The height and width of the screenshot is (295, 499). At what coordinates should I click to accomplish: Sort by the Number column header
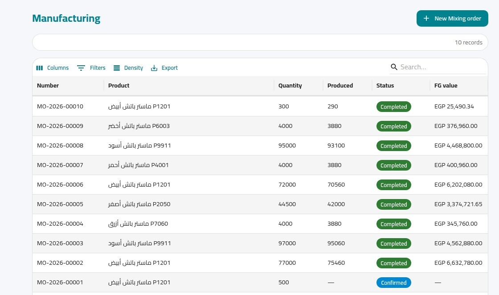(48, 86)
